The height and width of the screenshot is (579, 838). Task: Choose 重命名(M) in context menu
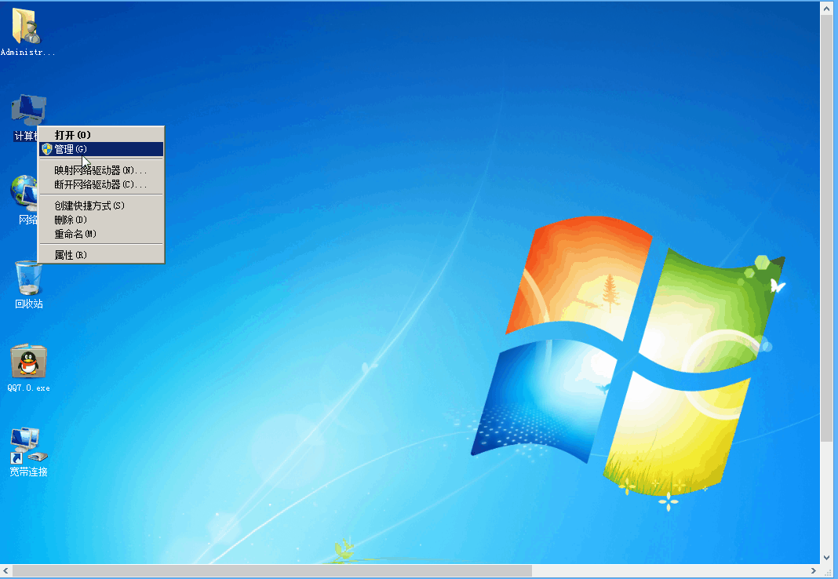101,234
